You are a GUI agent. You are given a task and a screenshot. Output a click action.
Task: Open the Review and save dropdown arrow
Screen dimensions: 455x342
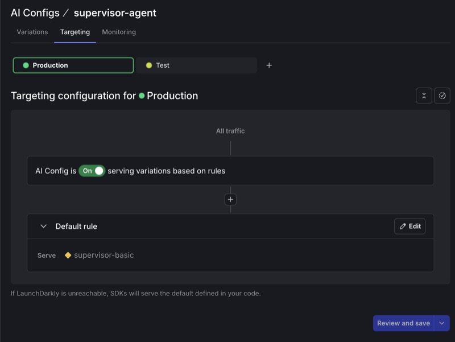coord(442,323)
